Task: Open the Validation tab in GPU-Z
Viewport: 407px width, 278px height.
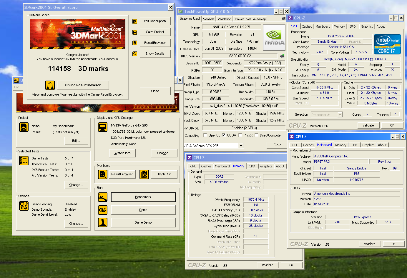Action: pyautogui.click(x=225, y=19)
